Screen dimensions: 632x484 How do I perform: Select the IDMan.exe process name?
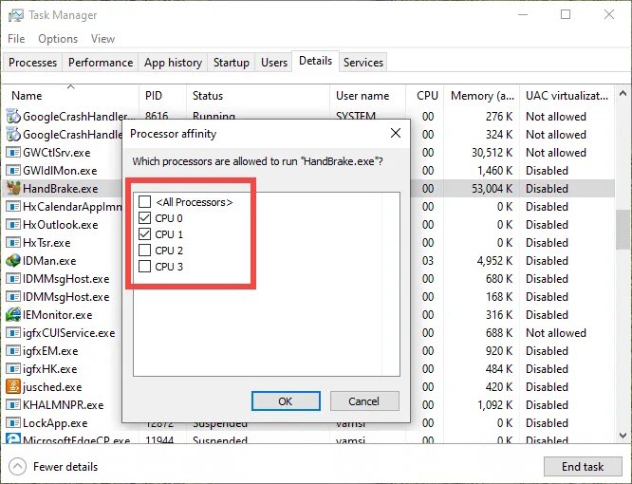point(49,261)
